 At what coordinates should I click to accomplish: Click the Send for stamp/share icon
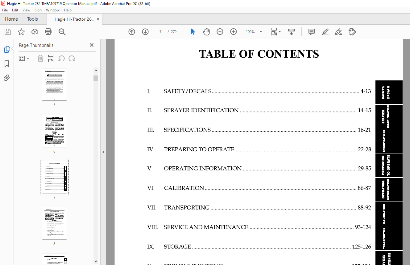click(x=352, y=32)
